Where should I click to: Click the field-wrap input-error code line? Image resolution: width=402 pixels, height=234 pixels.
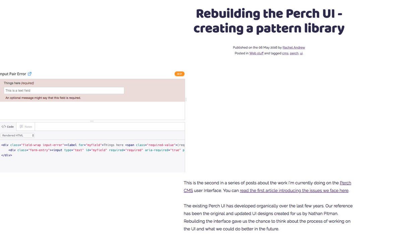[93, 145]
